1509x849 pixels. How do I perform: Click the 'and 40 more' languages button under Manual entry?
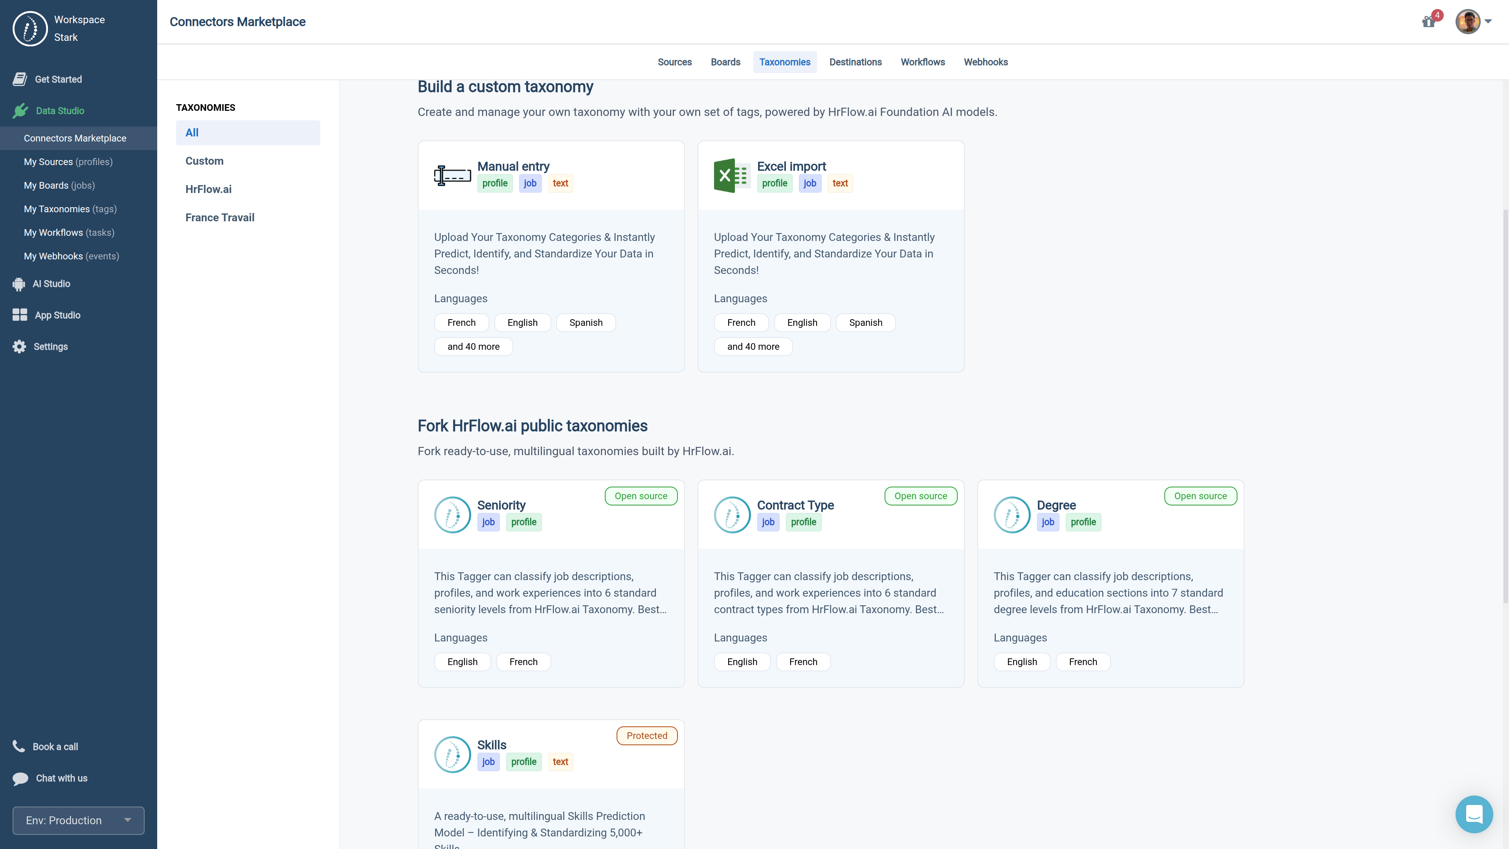(473, 346)
